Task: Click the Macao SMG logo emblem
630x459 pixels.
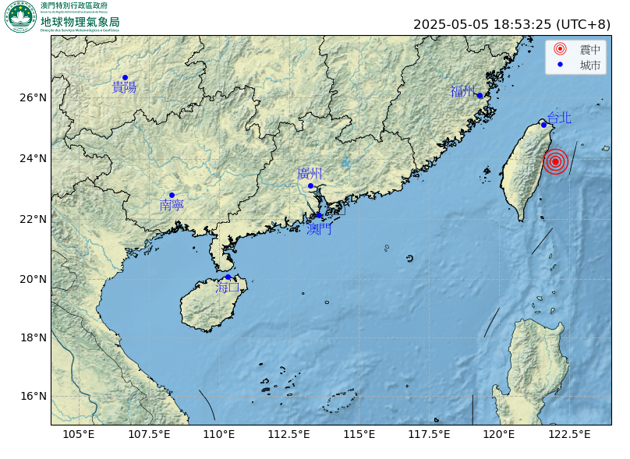Action: click(x=19, y=17)
